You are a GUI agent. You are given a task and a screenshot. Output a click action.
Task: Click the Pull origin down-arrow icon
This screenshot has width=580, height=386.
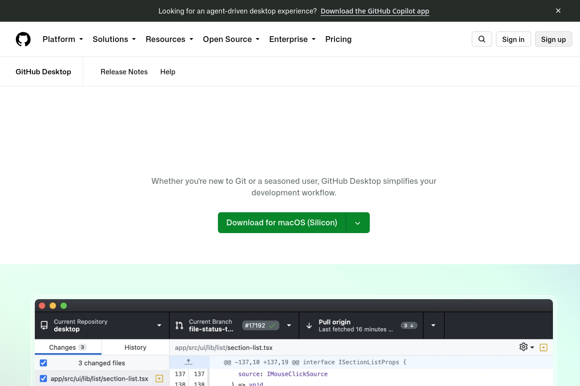click(309, 325)
